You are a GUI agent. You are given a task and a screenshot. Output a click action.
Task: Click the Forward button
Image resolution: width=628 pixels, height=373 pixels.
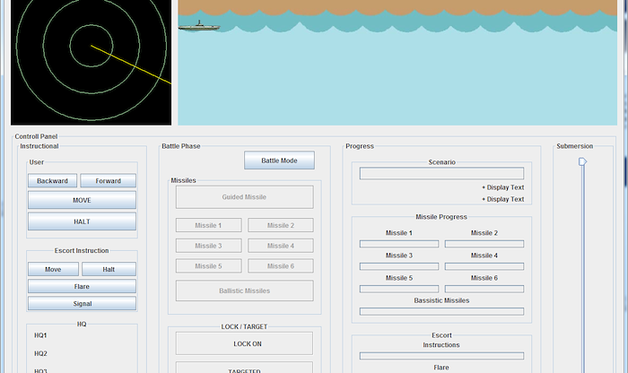109,180
